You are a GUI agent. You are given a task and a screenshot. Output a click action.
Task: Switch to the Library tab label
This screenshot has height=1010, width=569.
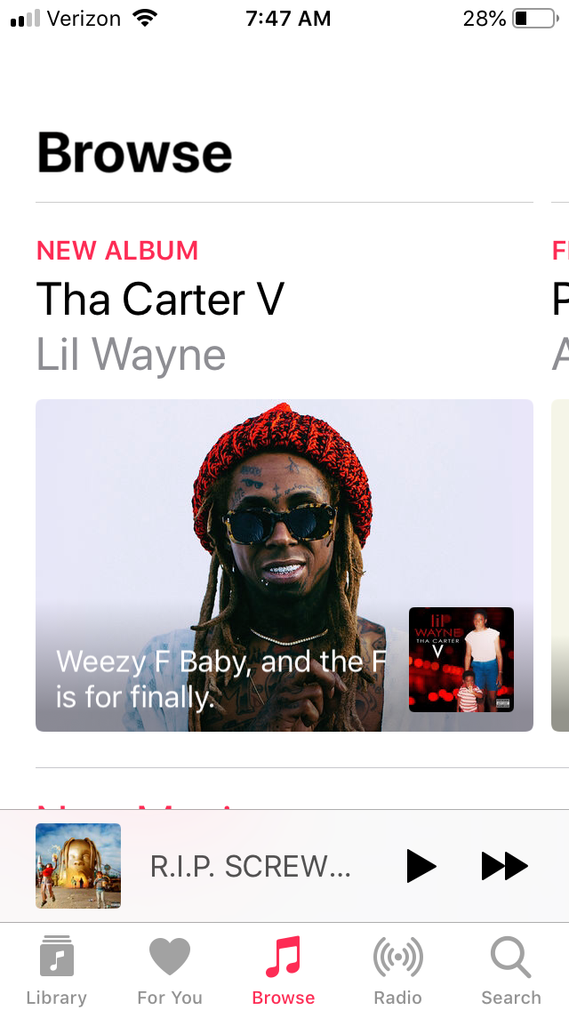[57, 998]
